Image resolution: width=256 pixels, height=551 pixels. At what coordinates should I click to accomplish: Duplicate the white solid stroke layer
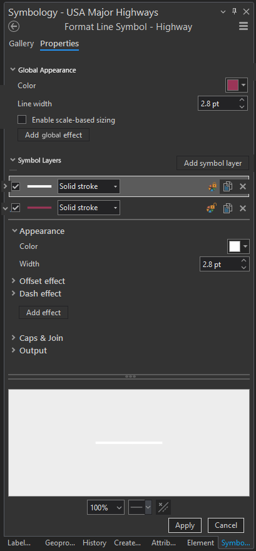(228, 186)
